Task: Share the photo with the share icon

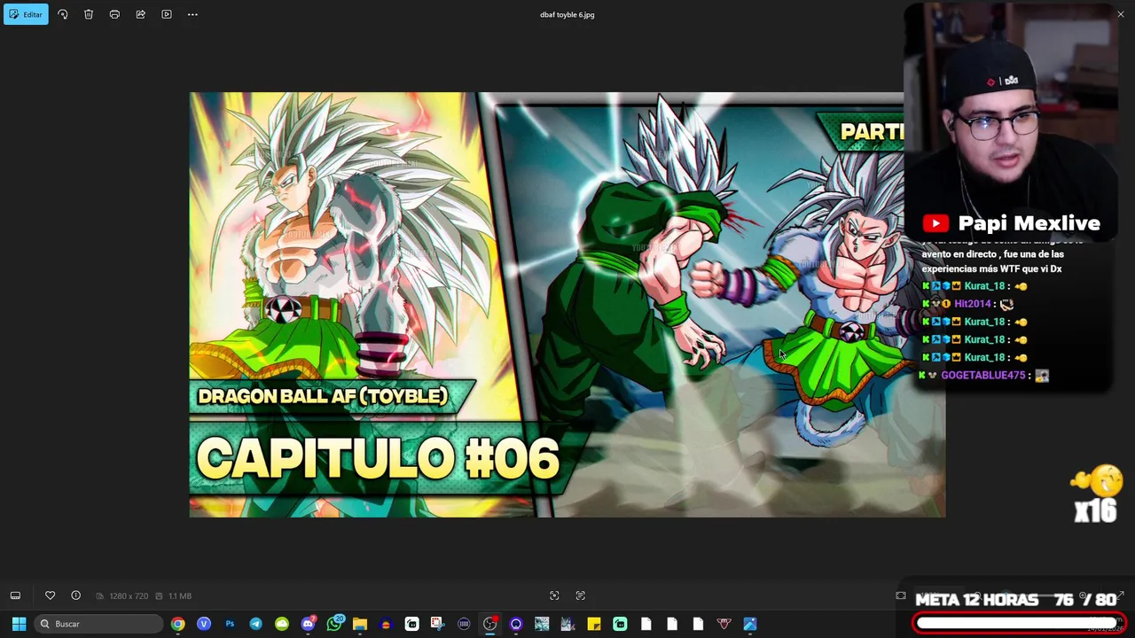Action: [x=140, y=14]
